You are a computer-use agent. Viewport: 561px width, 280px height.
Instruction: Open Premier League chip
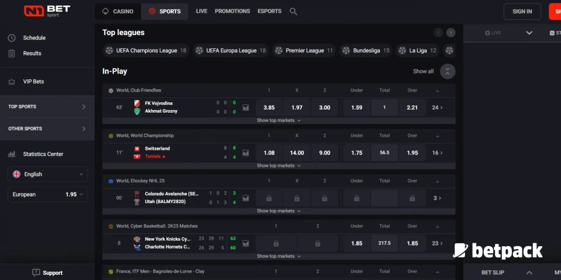304,51
